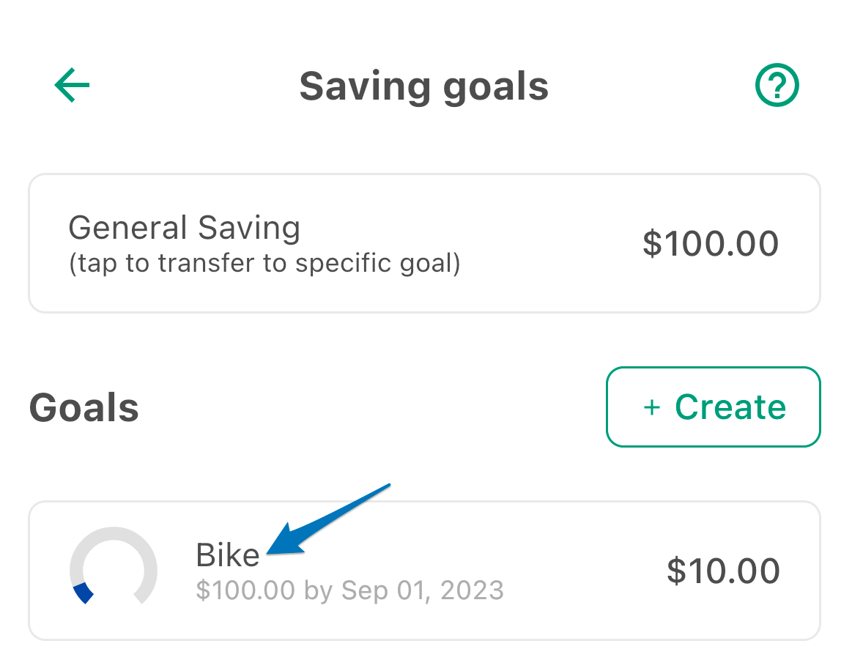Click the blue arrow annotation pointing at Bike
This screenshot has width=852, height=671.
(327, 520)
